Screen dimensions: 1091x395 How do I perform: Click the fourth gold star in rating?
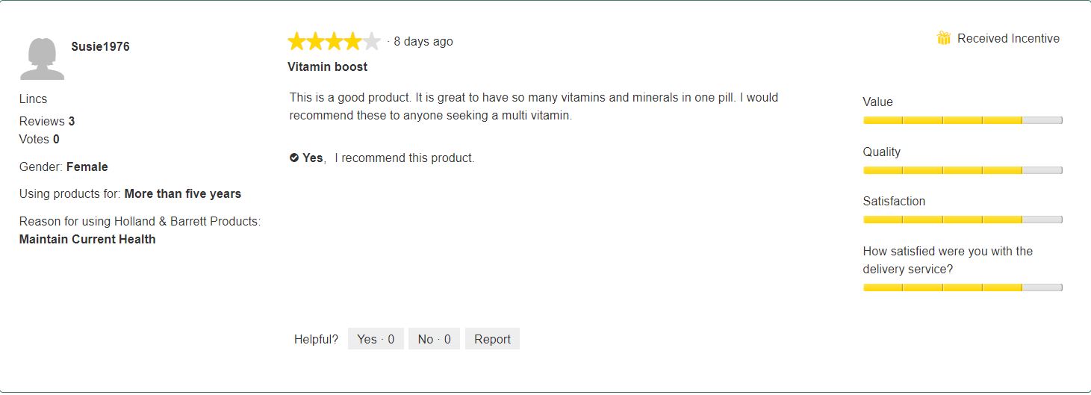(x=353, y=41)
